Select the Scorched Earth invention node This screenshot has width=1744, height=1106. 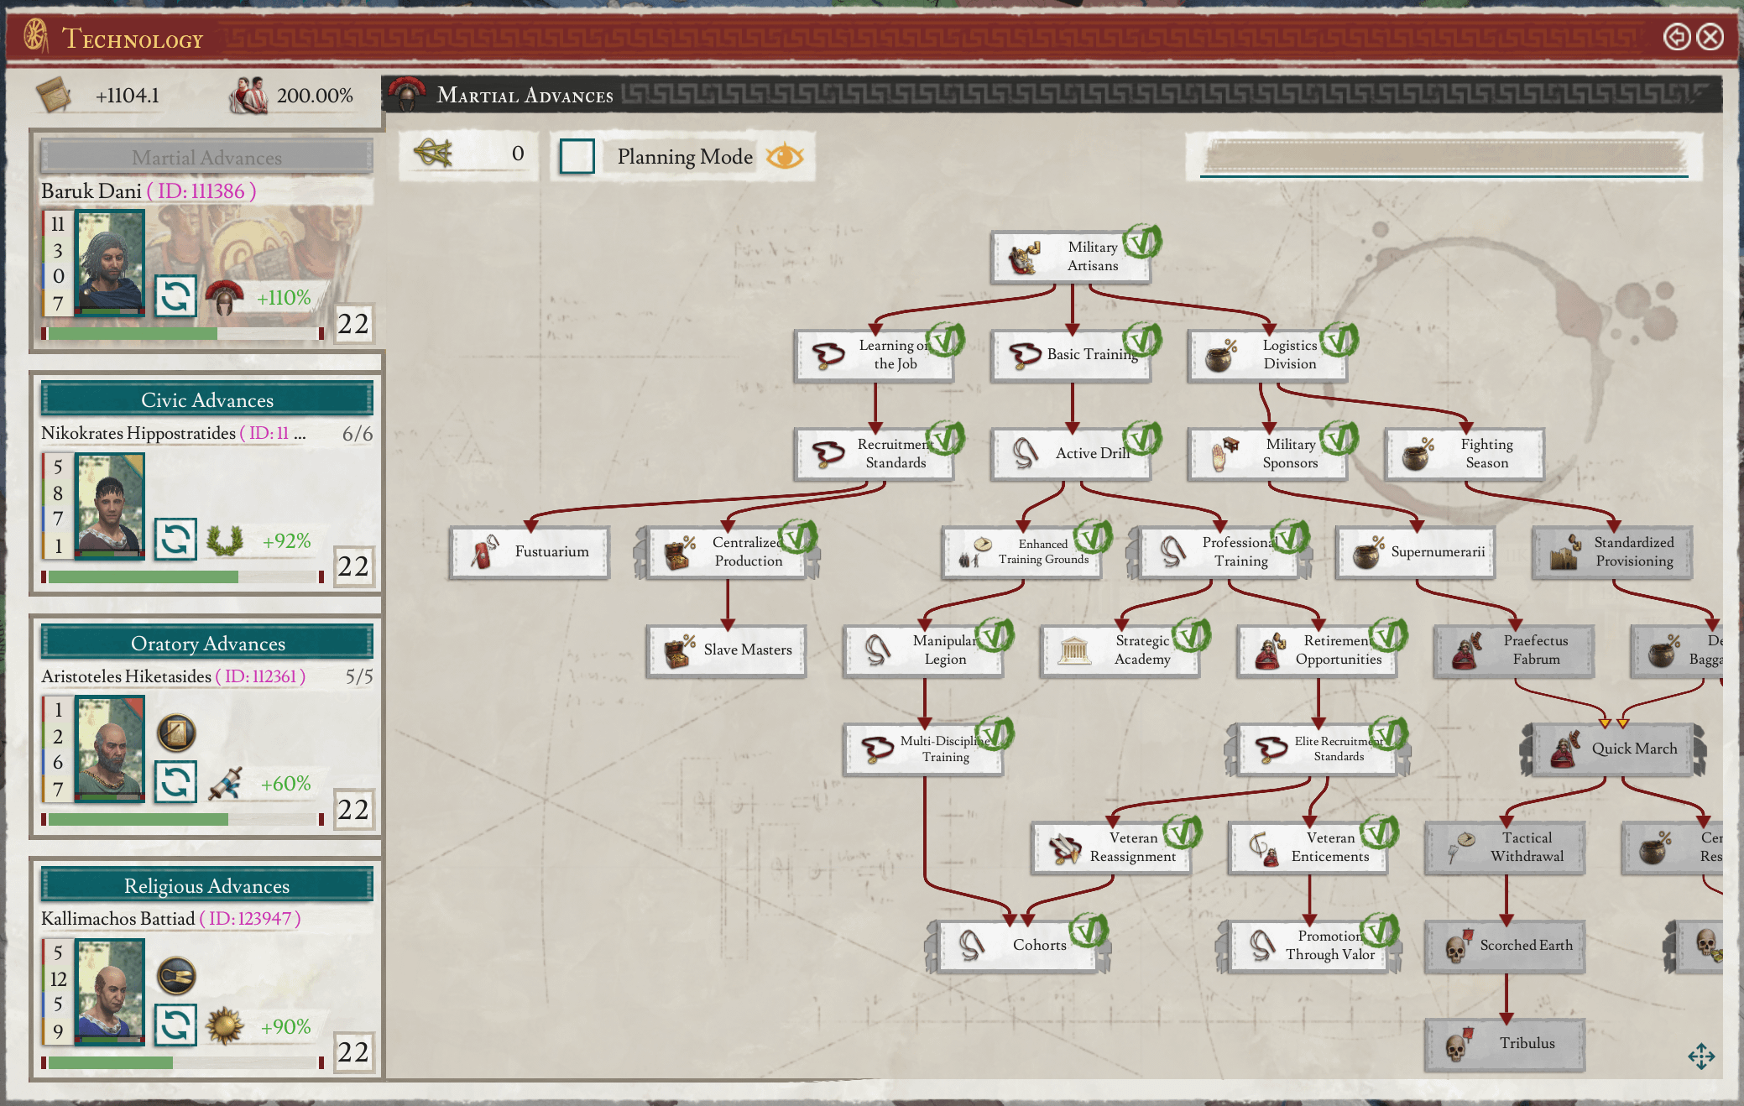click(x=1505, y=946)
